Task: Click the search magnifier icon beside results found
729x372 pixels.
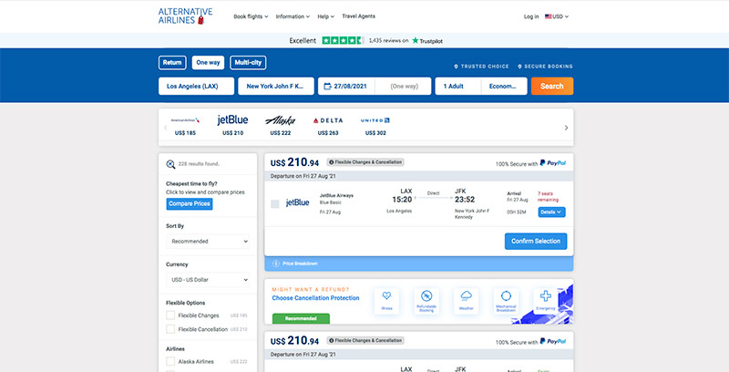Action: coord(170,164)
